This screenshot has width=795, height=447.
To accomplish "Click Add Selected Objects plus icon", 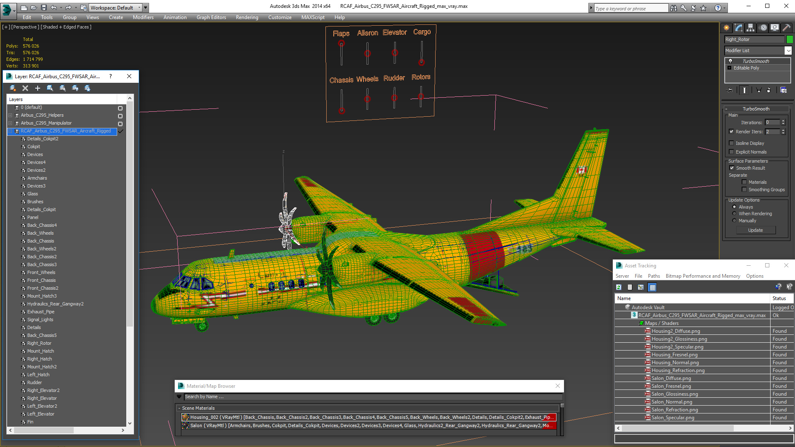I will coord(38,88).
